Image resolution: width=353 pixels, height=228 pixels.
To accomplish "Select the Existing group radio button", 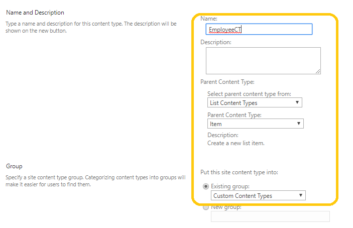I will [x=206, y=186].
